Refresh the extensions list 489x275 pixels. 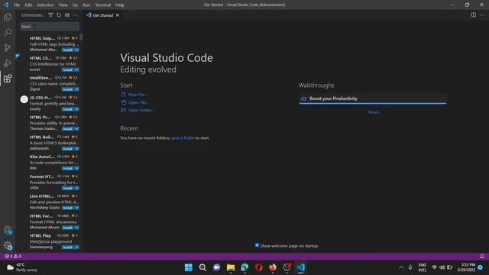(59, 15)
